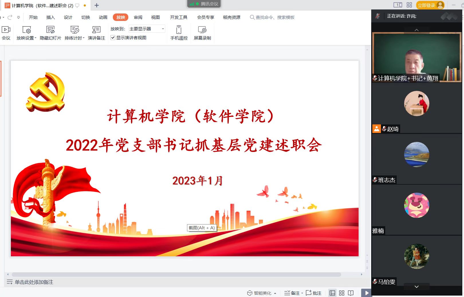The width and height of the screenshot is (464, 297).
Task: Click the 立即登录 login button
Action: pyautogui.click(x=426, y=5)
